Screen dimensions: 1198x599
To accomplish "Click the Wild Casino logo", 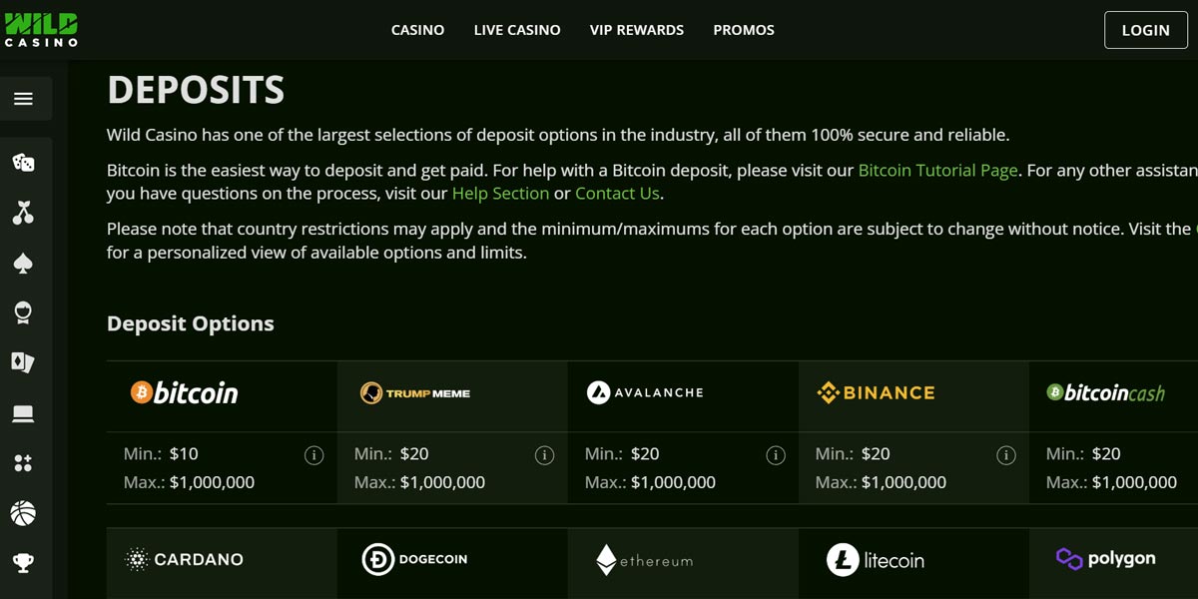I will click(x=41, y=30).
